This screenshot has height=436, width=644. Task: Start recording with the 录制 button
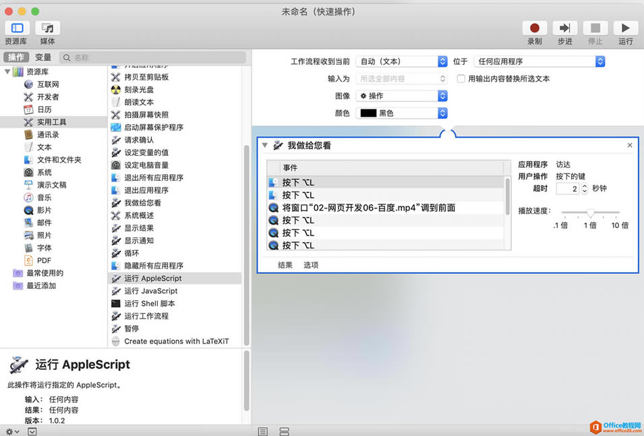tap(534, 28)
